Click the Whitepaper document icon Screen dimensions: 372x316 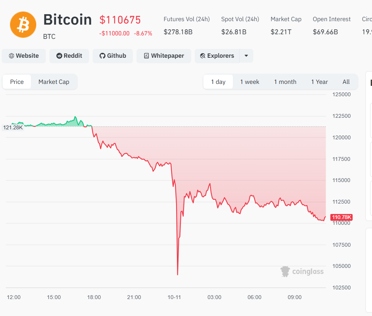(146, 56)
